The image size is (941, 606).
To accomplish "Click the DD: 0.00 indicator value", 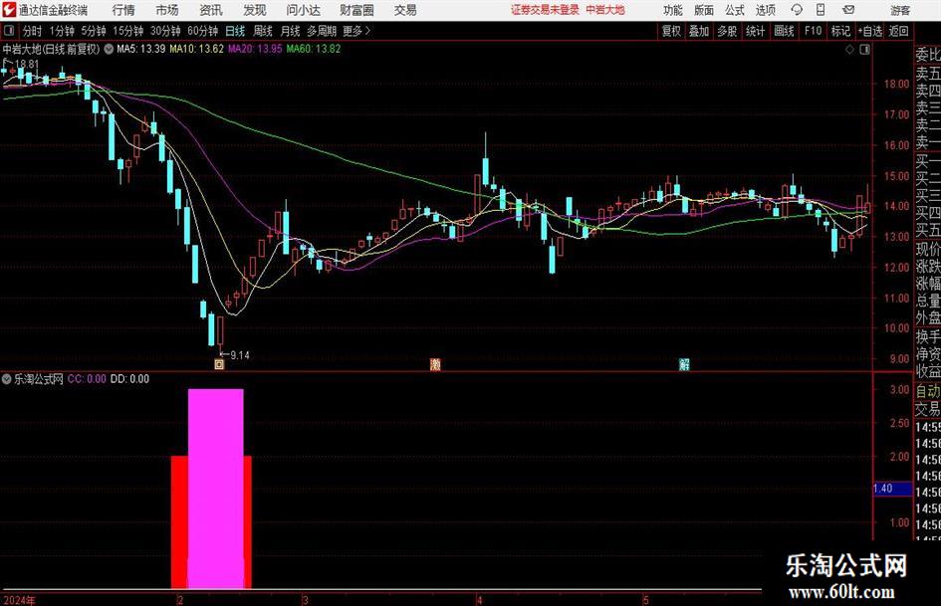I will (129, 379).
